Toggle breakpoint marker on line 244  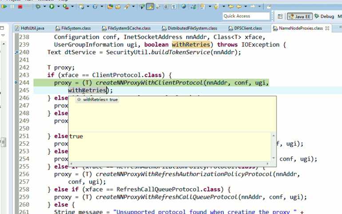[16, 83]
